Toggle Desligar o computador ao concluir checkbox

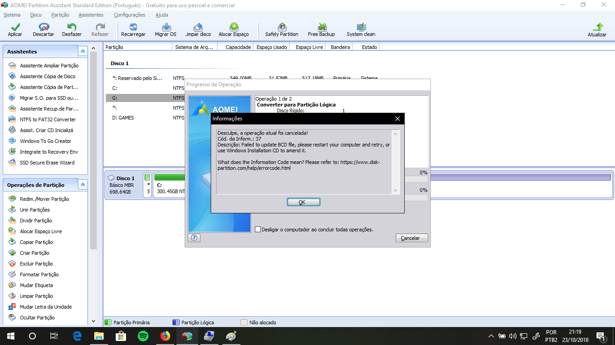(x=258, y=229)
